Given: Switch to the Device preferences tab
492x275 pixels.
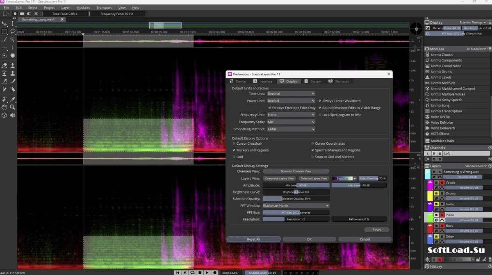Looking at the screenshot, I should tap(238, 81).
